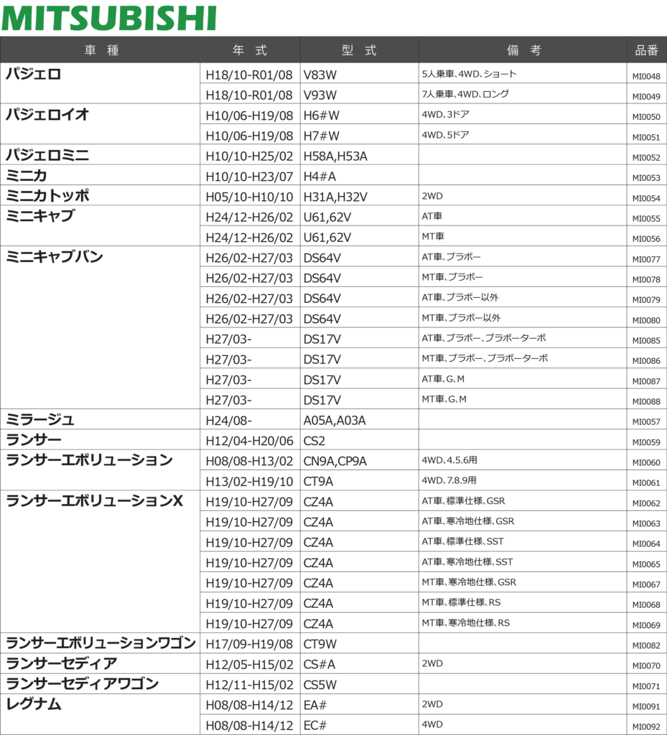
Task: Click the MITSUBISHI logo
Action: 108,18
